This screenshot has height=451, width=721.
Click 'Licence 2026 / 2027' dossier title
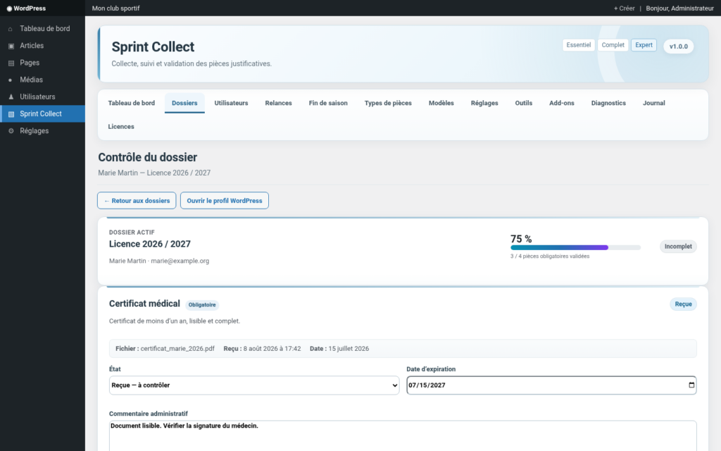[x=149, y=245]
